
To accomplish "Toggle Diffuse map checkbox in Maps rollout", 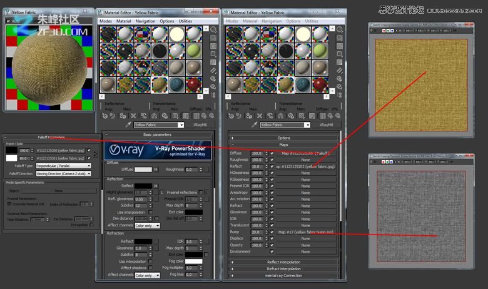I will (x=272, y=153).
